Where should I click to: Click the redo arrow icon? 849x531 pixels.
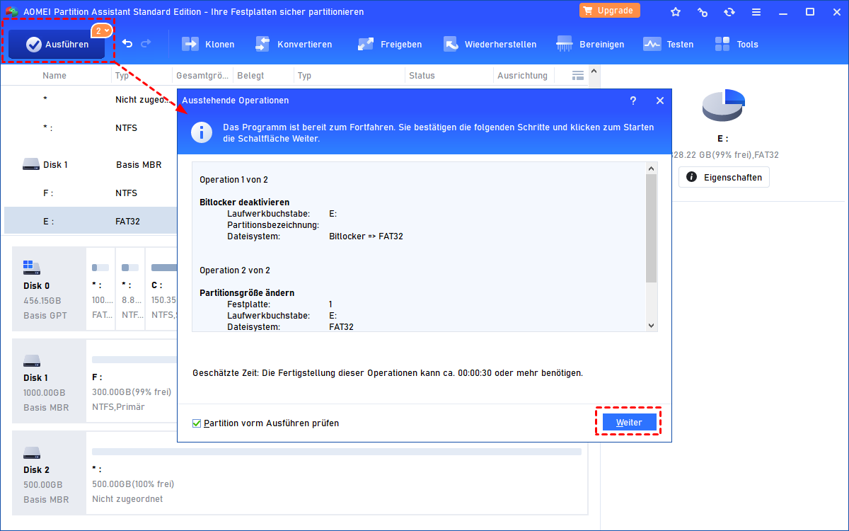[146, 44]
